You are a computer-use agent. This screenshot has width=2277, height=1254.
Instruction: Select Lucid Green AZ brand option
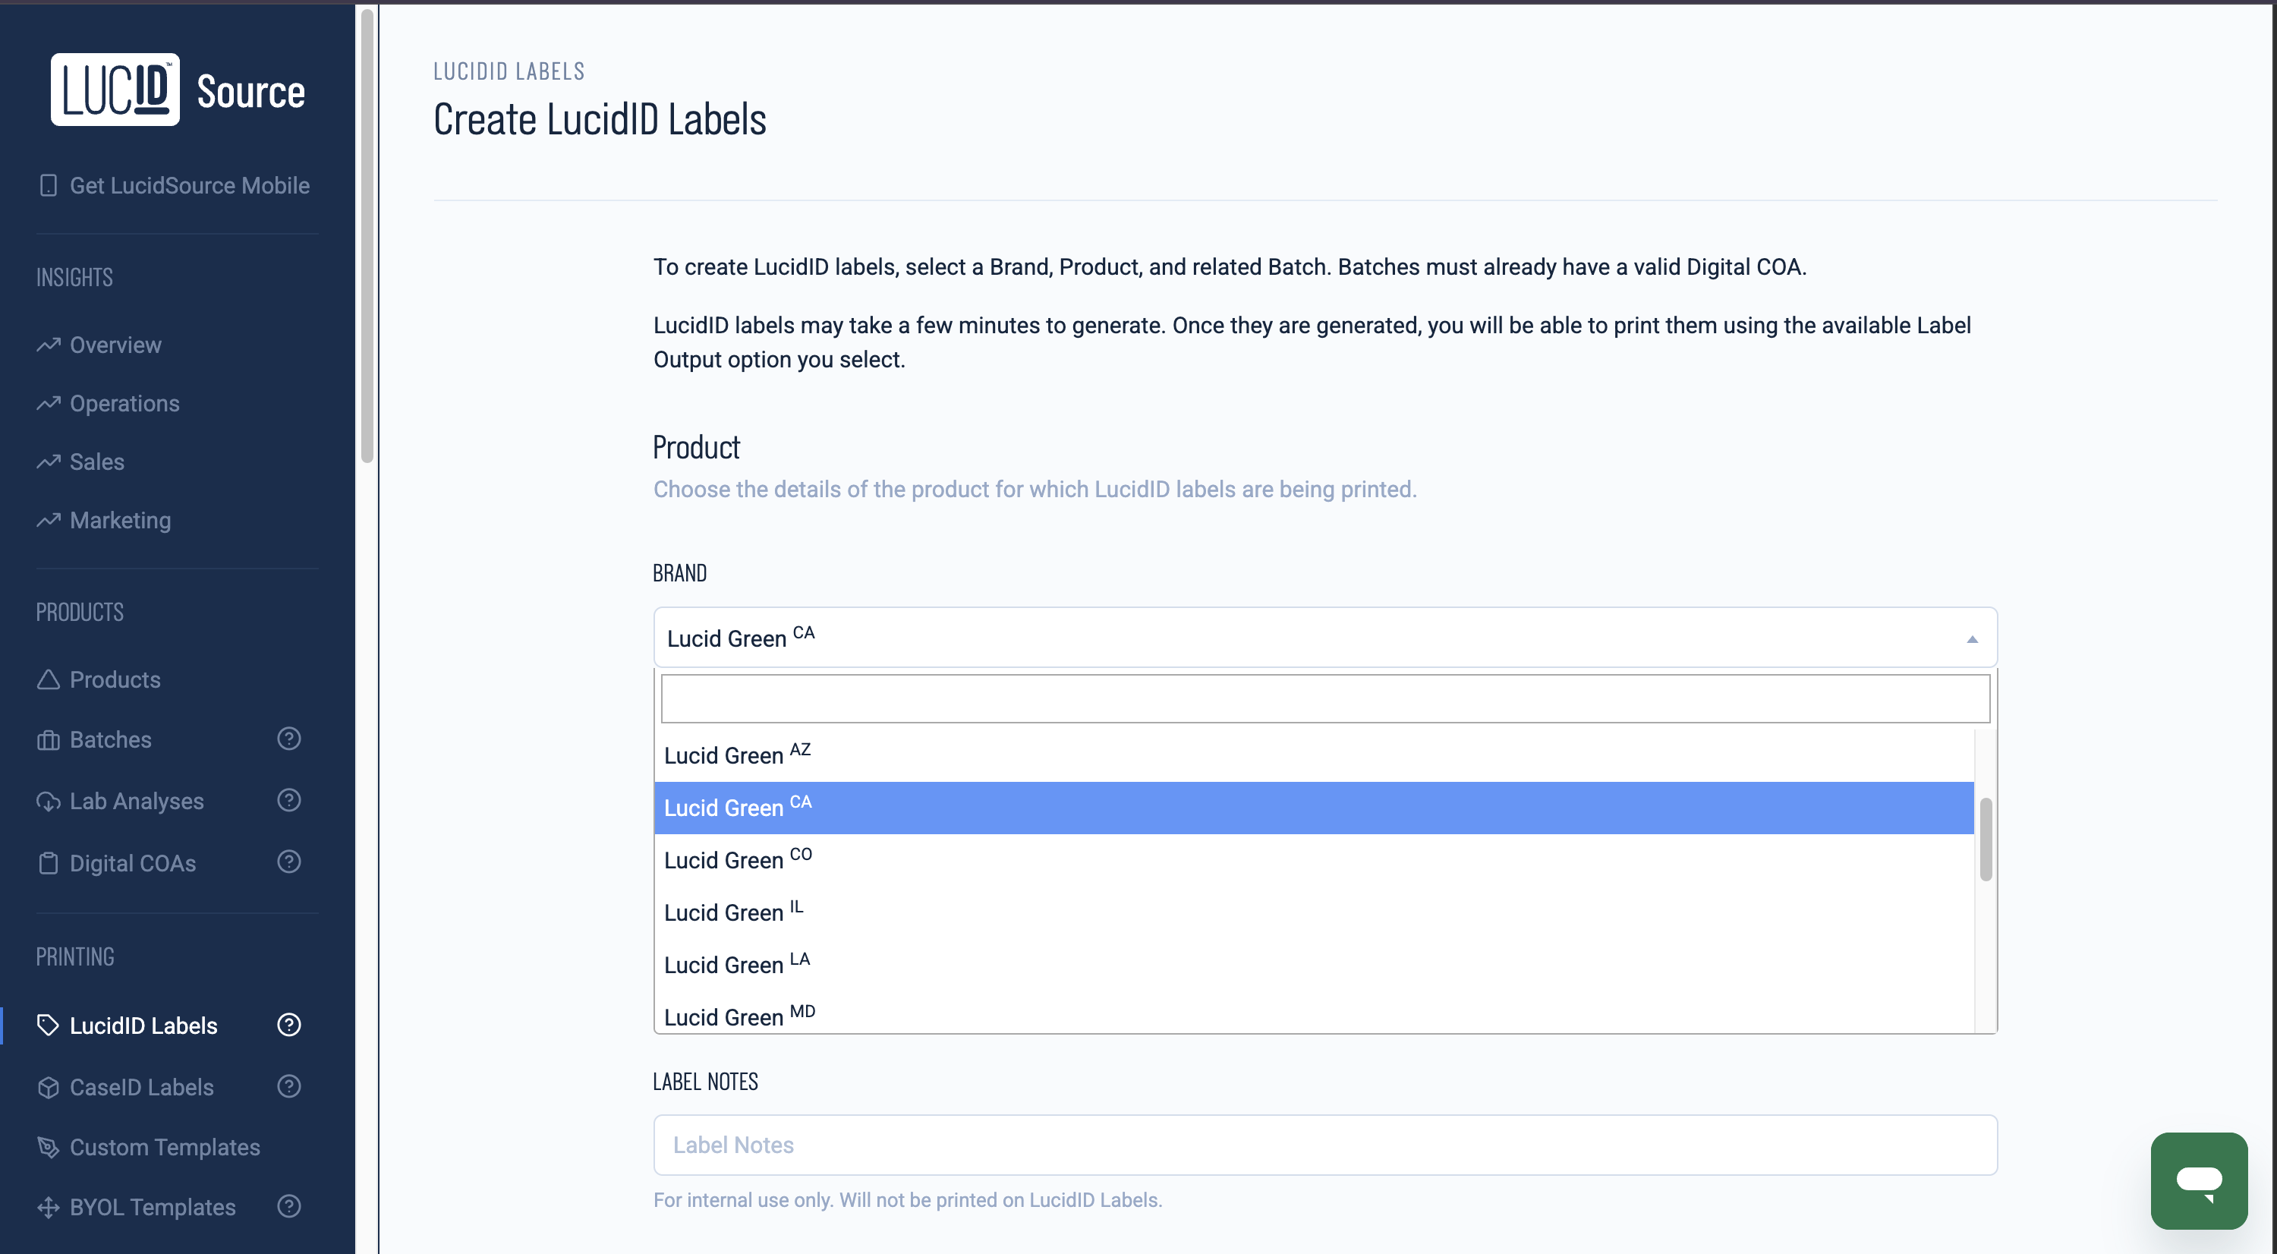737,755
